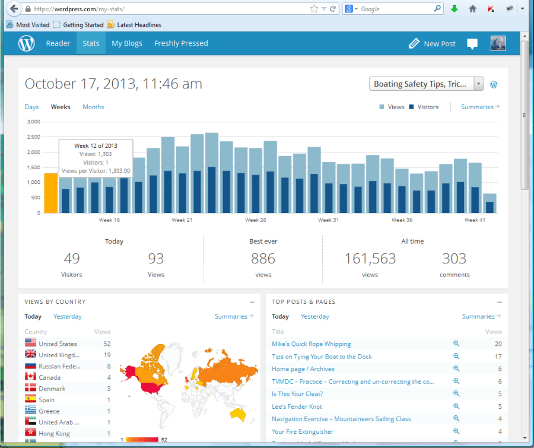
Task: Click magnifier icon next to Mike's Quick Rope Whipping
Action: coord(456,344)
